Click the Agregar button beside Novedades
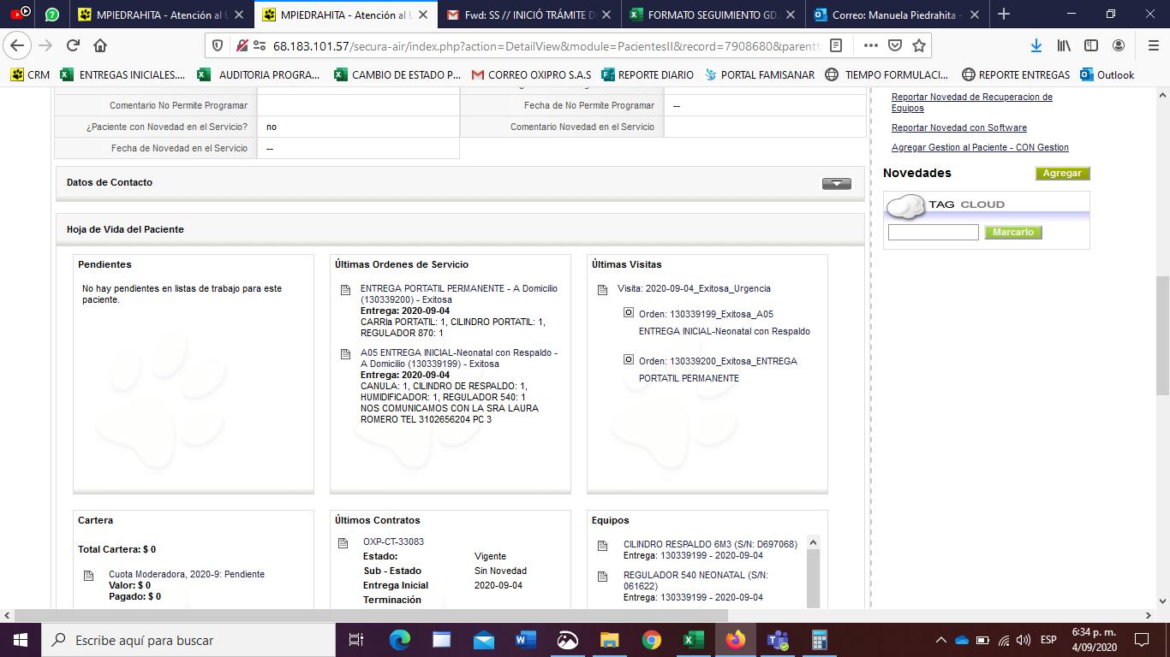This screenshot has height=657, width=1170. [x=1062, y=173]
